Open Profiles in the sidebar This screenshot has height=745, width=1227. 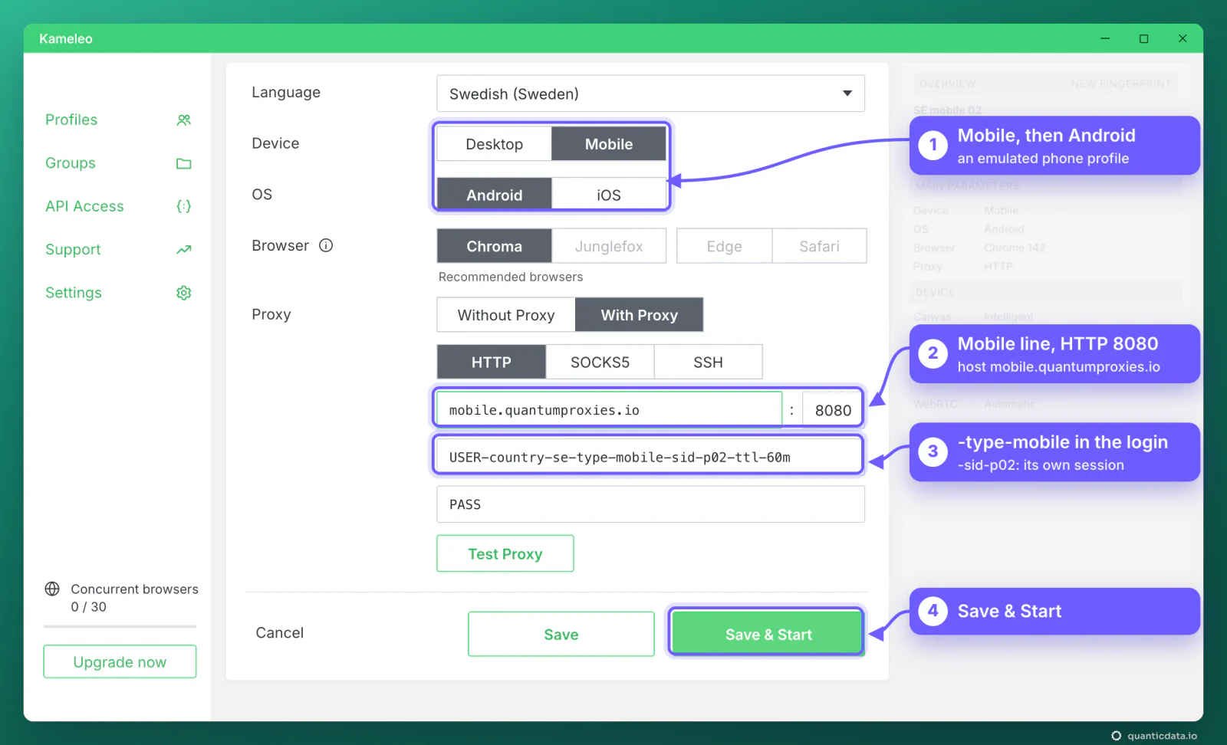pyautogui.click(x=71, y=120)
